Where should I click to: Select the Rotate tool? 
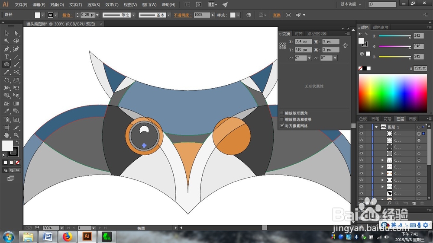click(x=6, y=80)
